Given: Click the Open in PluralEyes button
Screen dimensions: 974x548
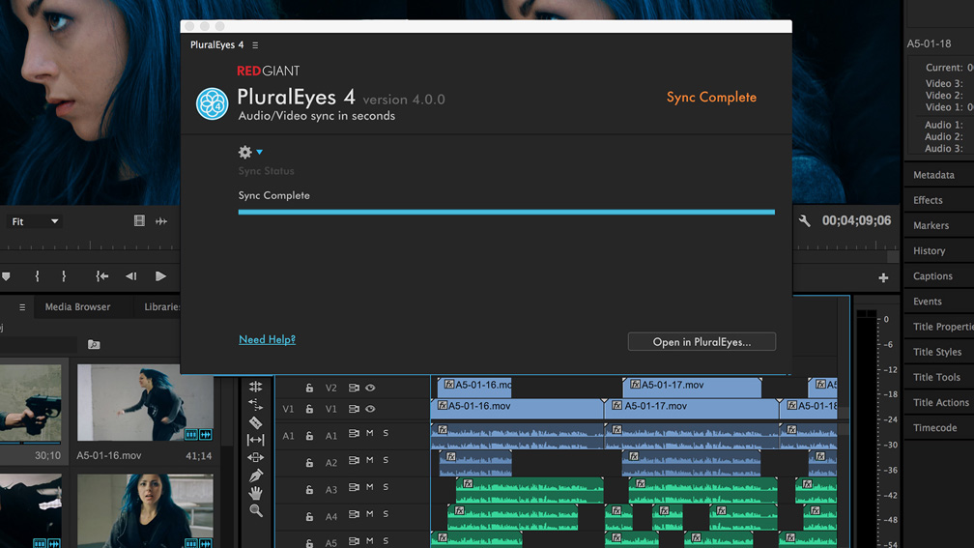Looking at the screenshot, I should (x=702, y=342).
